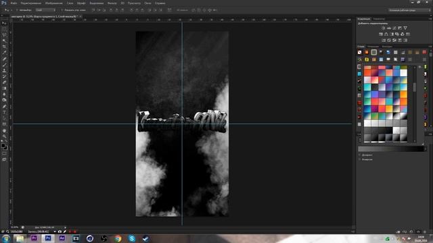The width and height of the screenshot is (433, 243).
Task: Select the Crop tool
Action: coord(4,47)
